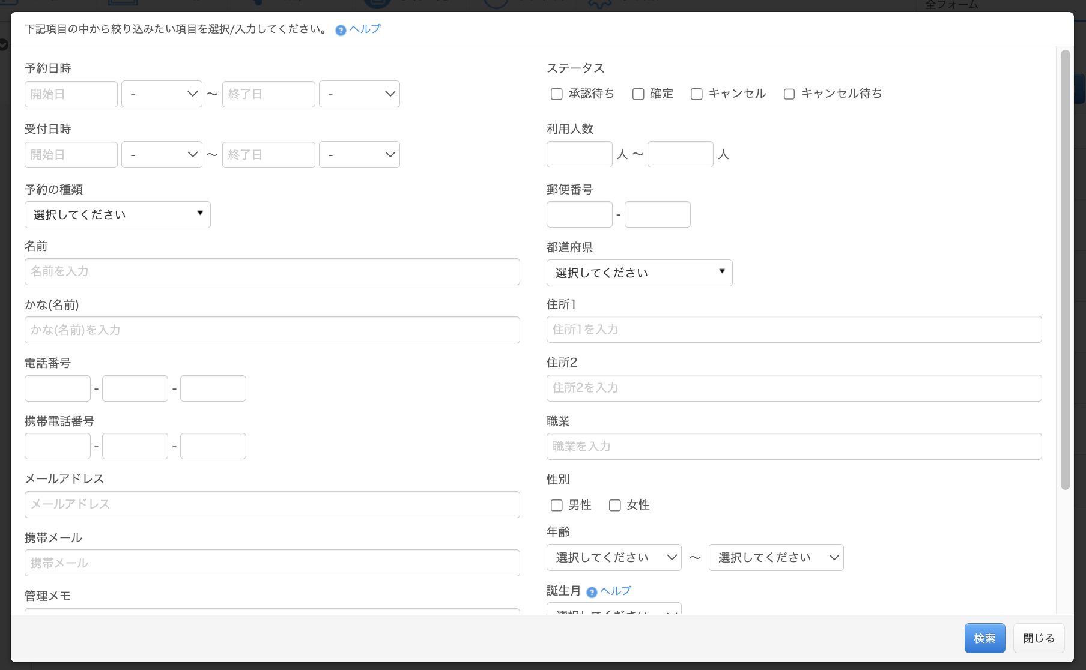The width and height of the screenshot is (1086, 670).
Task: Click the help icon beside the instructions
Action: 341,30
